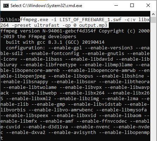
Task: Click the --enable-amf flag
Action: 57,121
